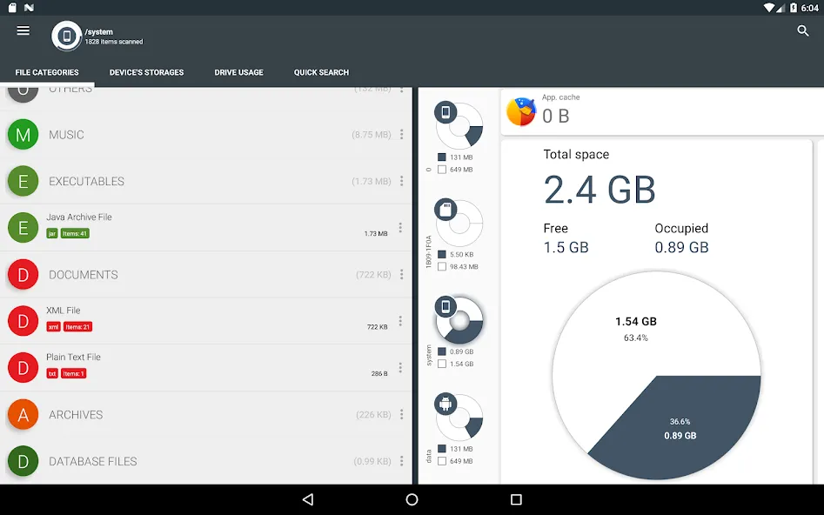This screenshot has height=515, width=824.
Task: Collapse the DOCUMENTS category header
Action: [206, 274]
